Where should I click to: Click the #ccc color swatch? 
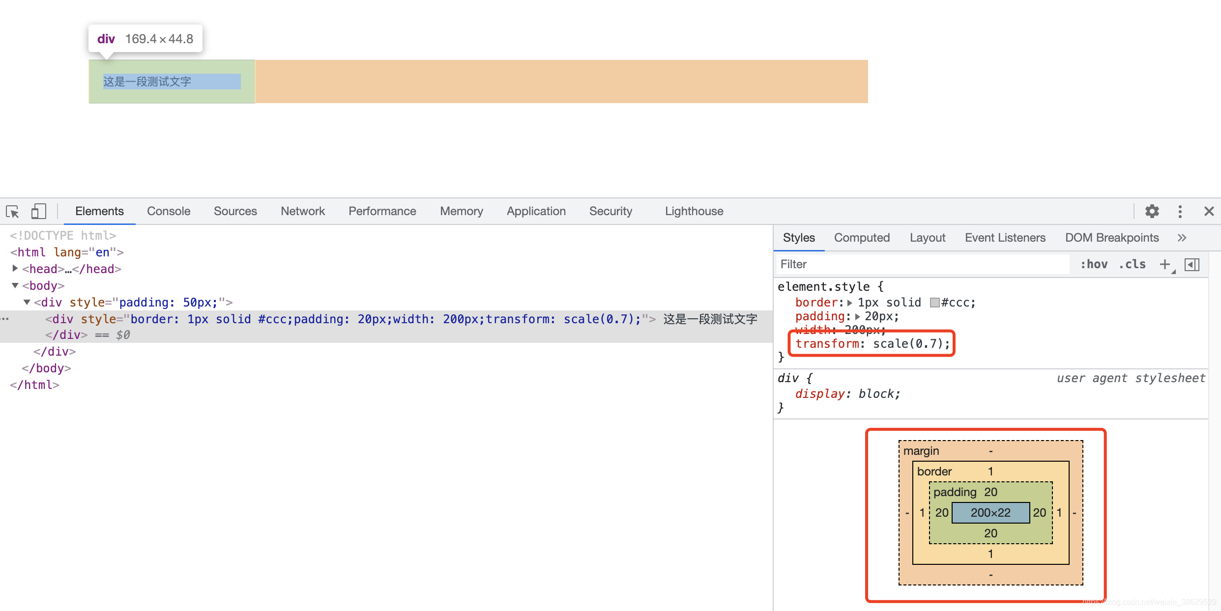933,303
